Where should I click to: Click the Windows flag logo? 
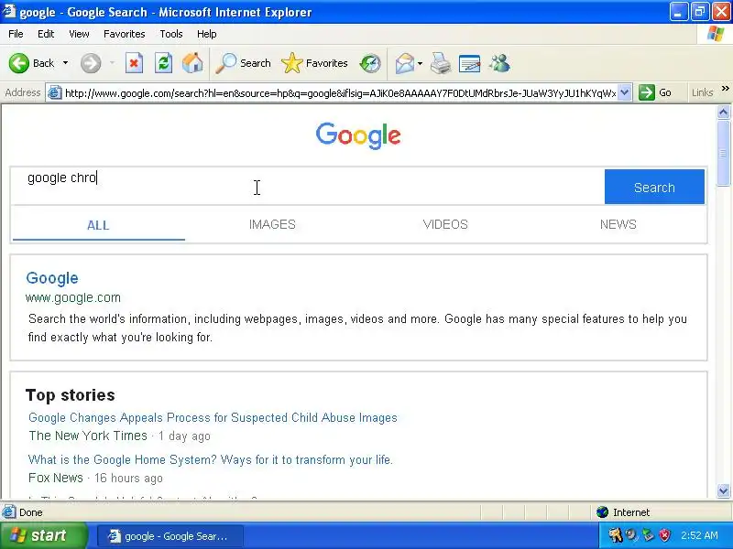point(716,34)
